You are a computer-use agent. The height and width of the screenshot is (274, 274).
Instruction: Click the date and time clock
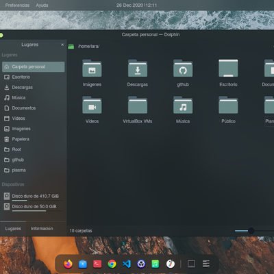point(136,5)
